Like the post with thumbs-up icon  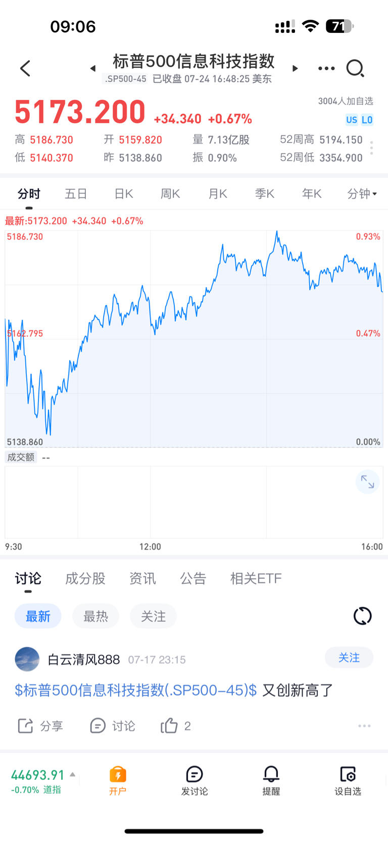[x=169, y=726]
